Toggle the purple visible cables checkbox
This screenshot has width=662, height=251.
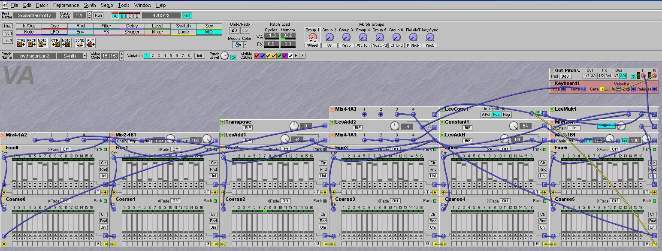pos(285,56)
